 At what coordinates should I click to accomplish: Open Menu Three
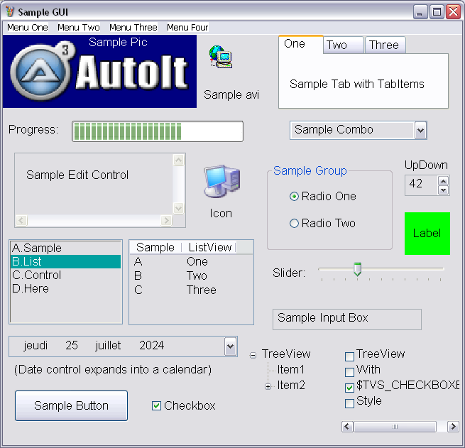tap(133, 28)
